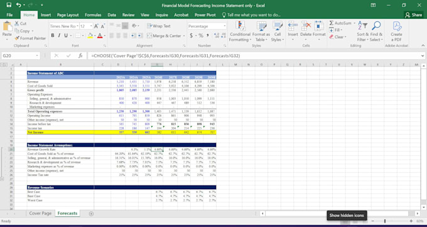Click the Format cells icon

tap(319, 26)
